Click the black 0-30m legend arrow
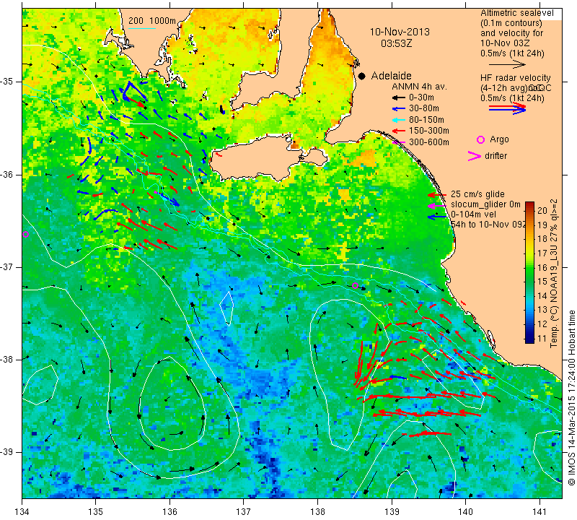This screenshot has width=577, height=520. pyautogui.click(x=399, y=97)
